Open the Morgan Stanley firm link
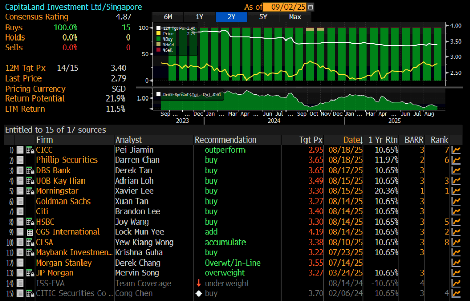The image size is (470, 301). (x=64, y=263)
